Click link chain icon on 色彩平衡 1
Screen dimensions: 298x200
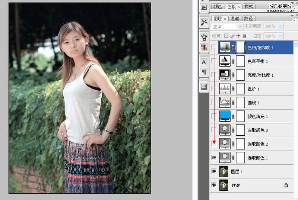(233, 61)
